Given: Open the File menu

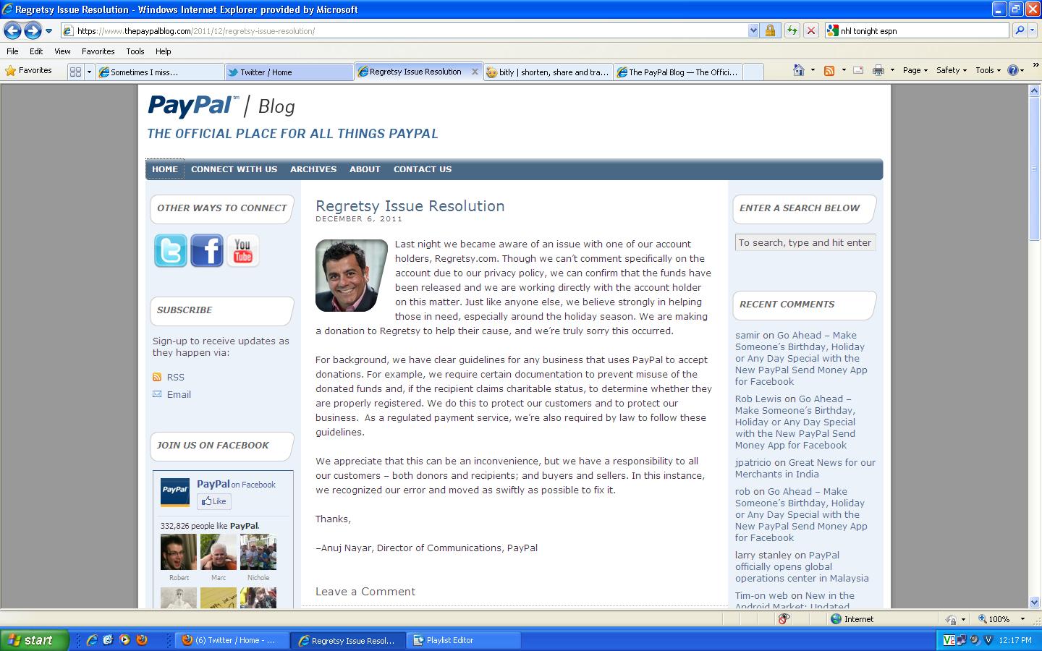Looking at the screenshot, I should coord(12,51).
